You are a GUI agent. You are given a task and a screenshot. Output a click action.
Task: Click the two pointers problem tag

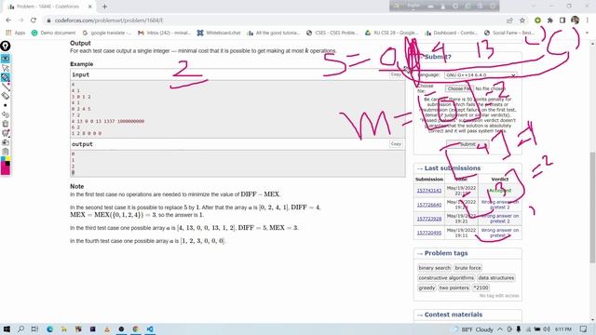point(454,288)
